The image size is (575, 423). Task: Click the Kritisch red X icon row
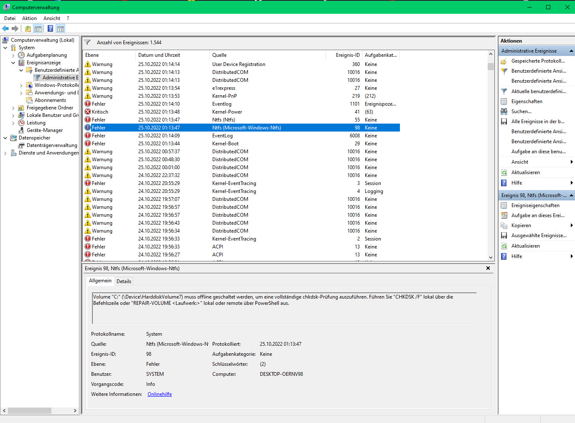click(x=88, y=112)
